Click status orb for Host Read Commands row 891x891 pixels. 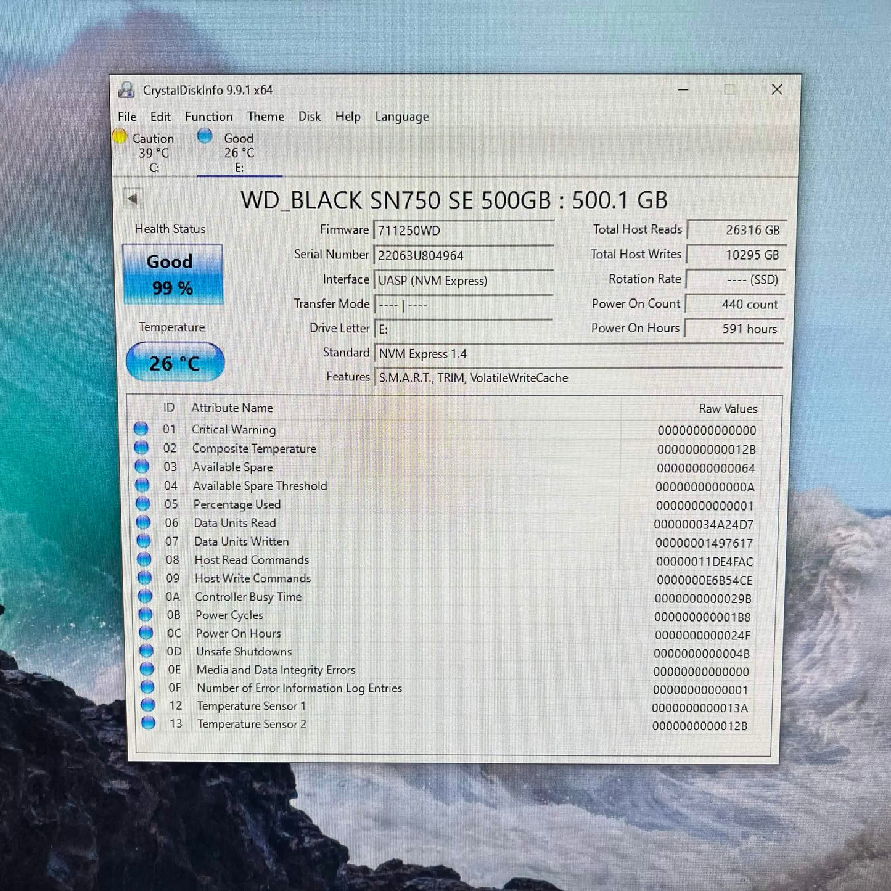pyautogui.click(x=144, y=559)
